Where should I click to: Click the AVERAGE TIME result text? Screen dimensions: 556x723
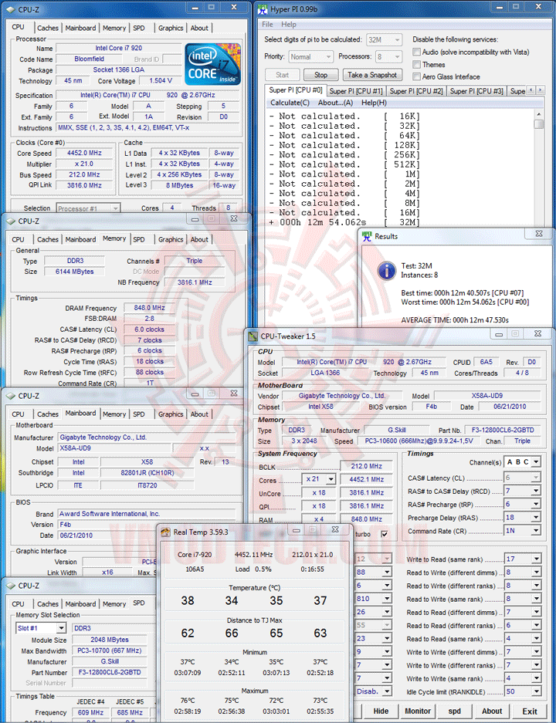point(455,320)
